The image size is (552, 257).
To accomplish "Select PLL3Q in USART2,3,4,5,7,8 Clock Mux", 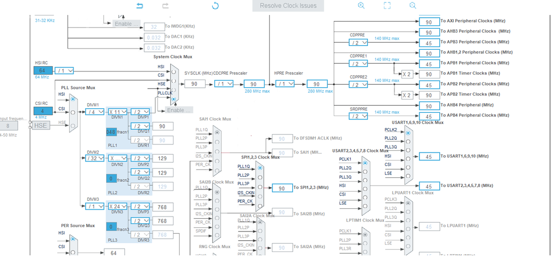I will coord(365,181).
